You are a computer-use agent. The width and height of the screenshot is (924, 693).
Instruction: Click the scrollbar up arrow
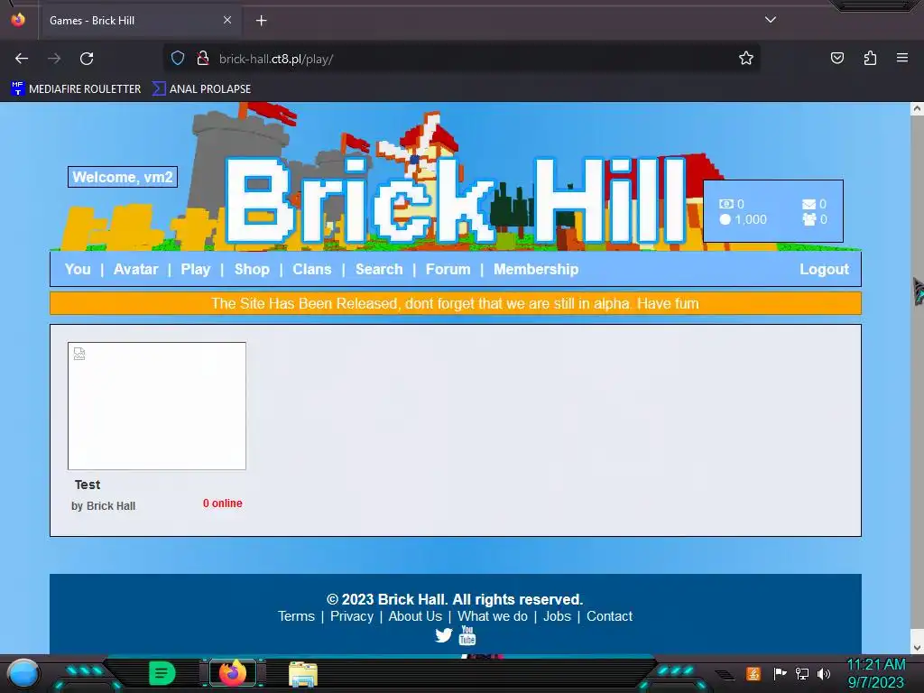[x=917, y=108]
